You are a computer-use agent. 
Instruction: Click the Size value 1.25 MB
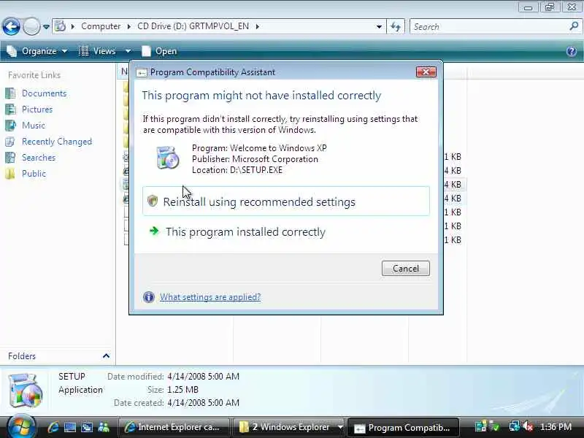(x=183, y=390)
